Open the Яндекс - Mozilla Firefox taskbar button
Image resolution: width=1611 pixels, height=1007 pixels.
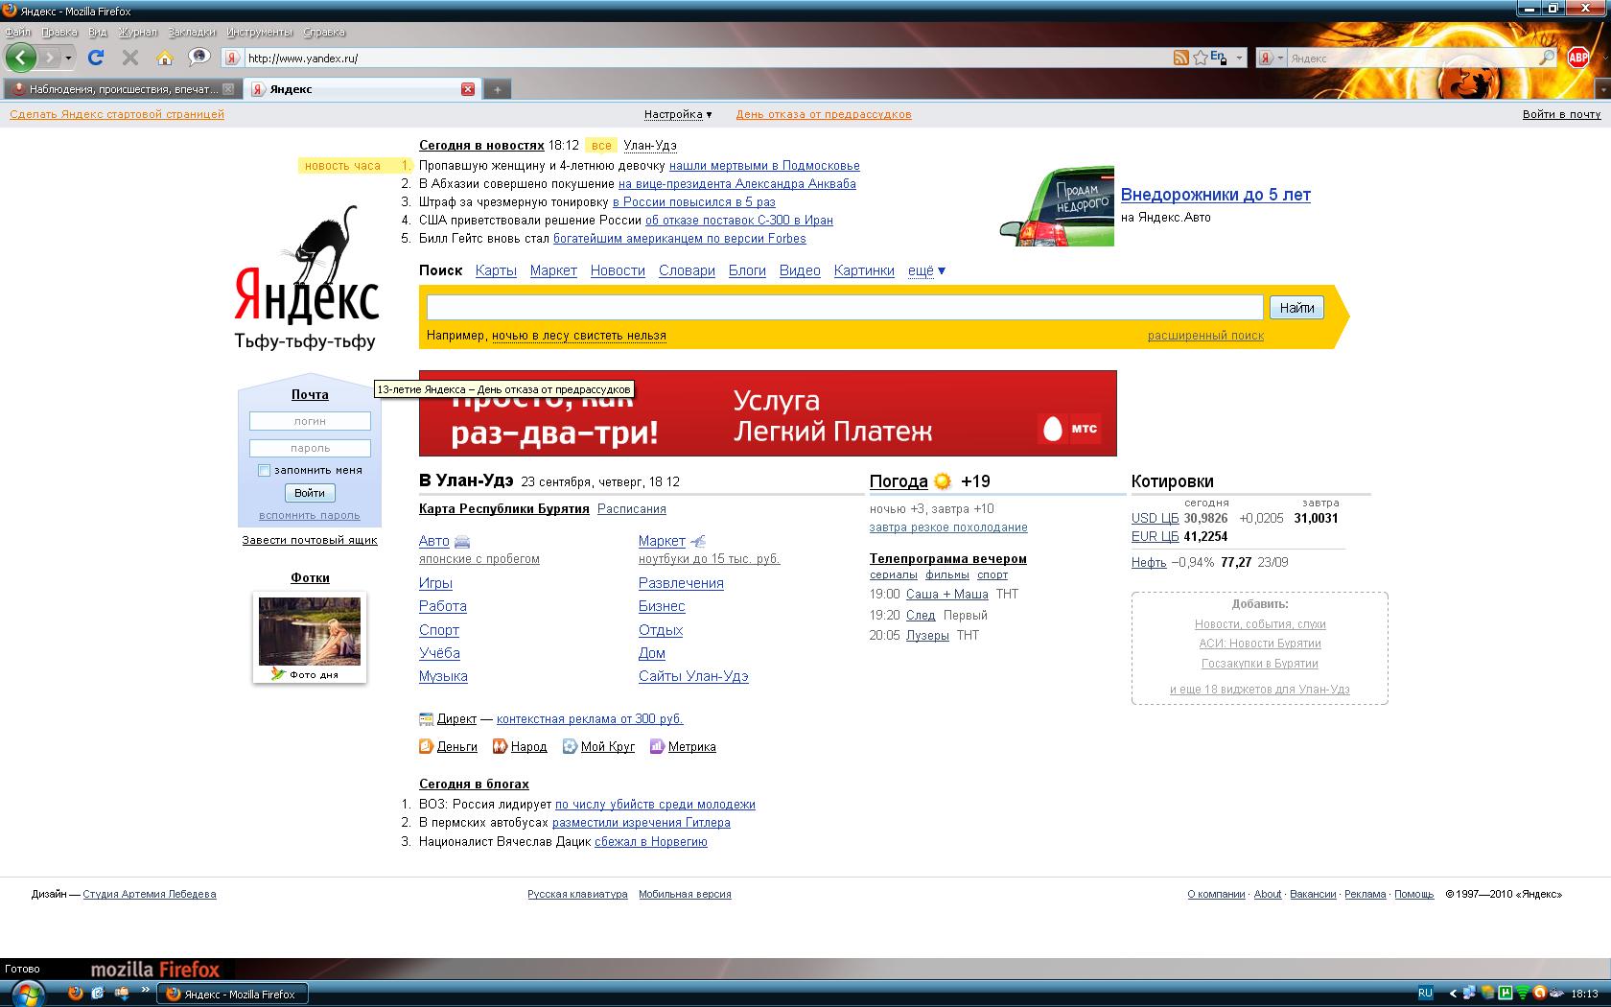pyautogui.click(x=233, y=994)
